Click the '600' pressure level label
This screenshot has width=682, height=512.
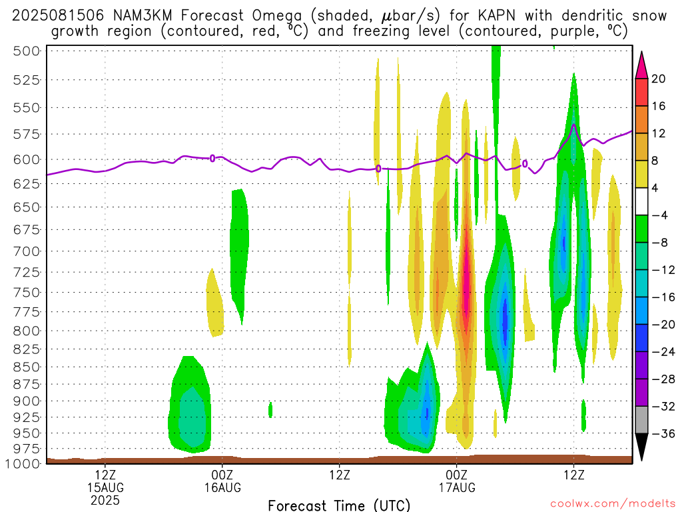point(27,160)
